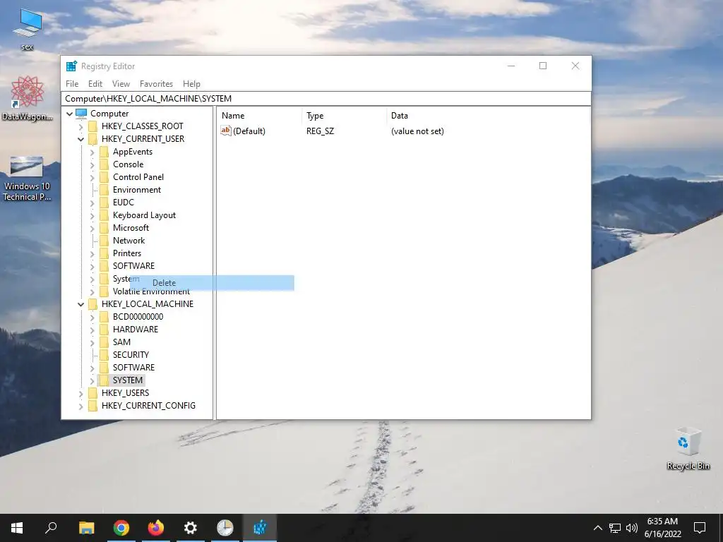The image size is (723, 542).
Task: Expand the Control Panel key chevron
Action: point(92,177)
